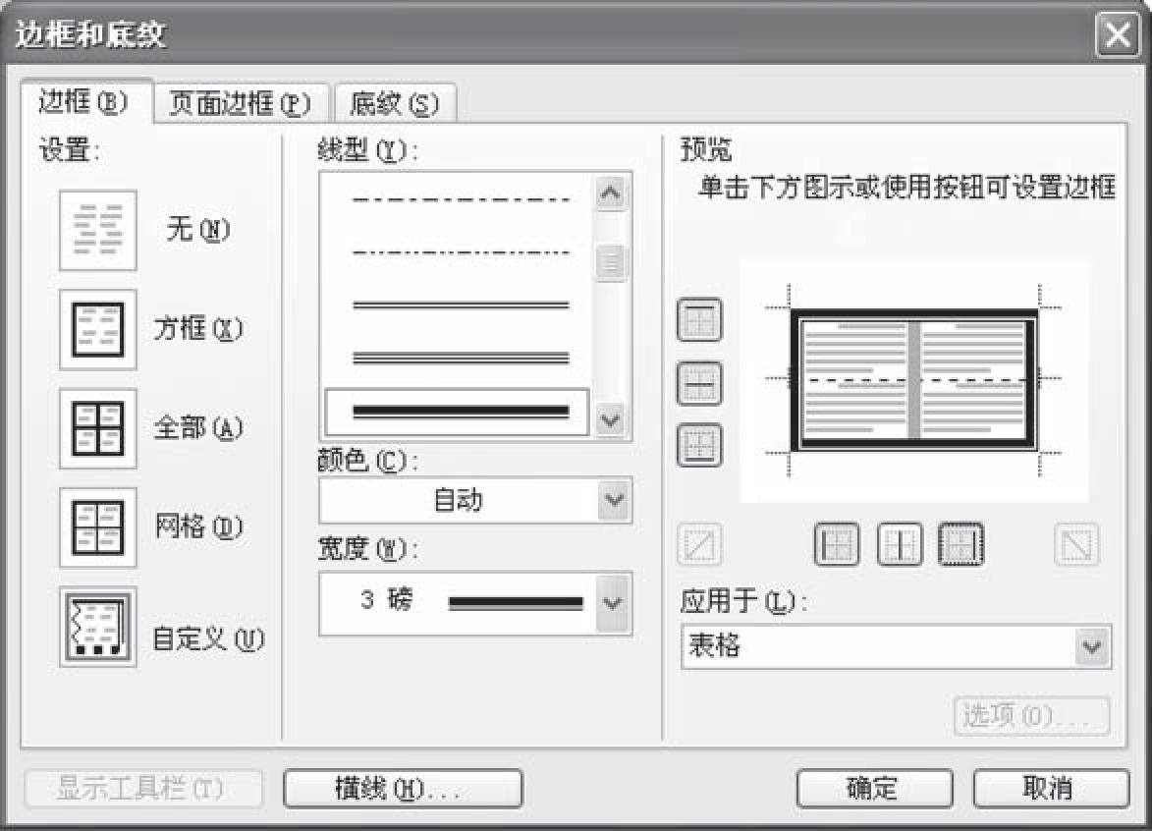Image resolution: width=1152 pixels, height=831 pixels.
Task: Toggle the right border button under preview
Action: click(x=960, y=544)
